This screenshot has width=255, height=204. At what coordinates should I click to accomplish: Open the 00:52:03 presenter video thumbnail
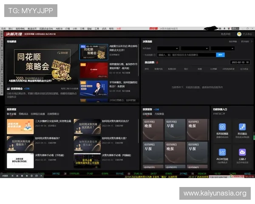click(93, 88)
